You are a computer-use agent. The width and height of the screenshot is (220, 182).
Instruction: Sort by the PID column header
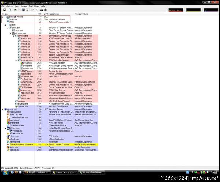39,14
